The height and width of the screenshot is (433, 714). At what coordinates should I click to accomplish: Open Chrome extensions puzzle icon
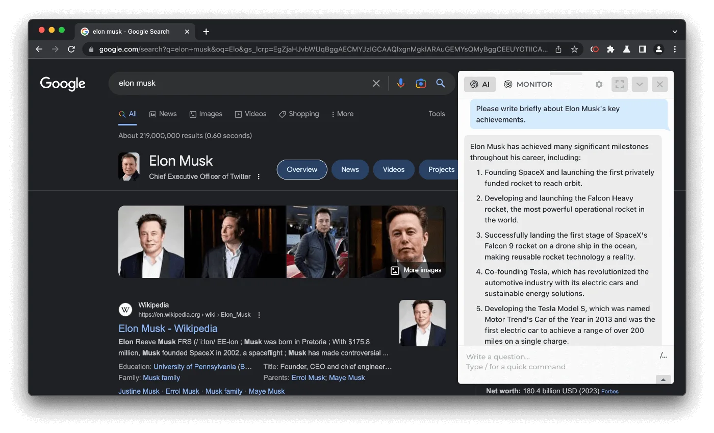[x=610, y=49]
